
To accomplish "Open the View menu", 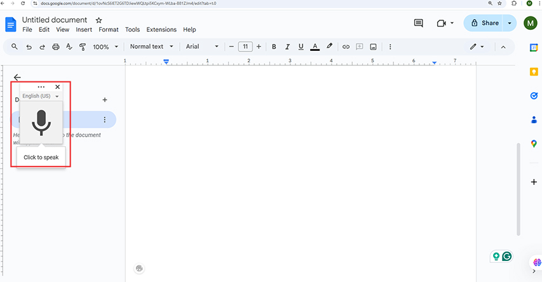I will pyautogui.click(x=62, y=30).
